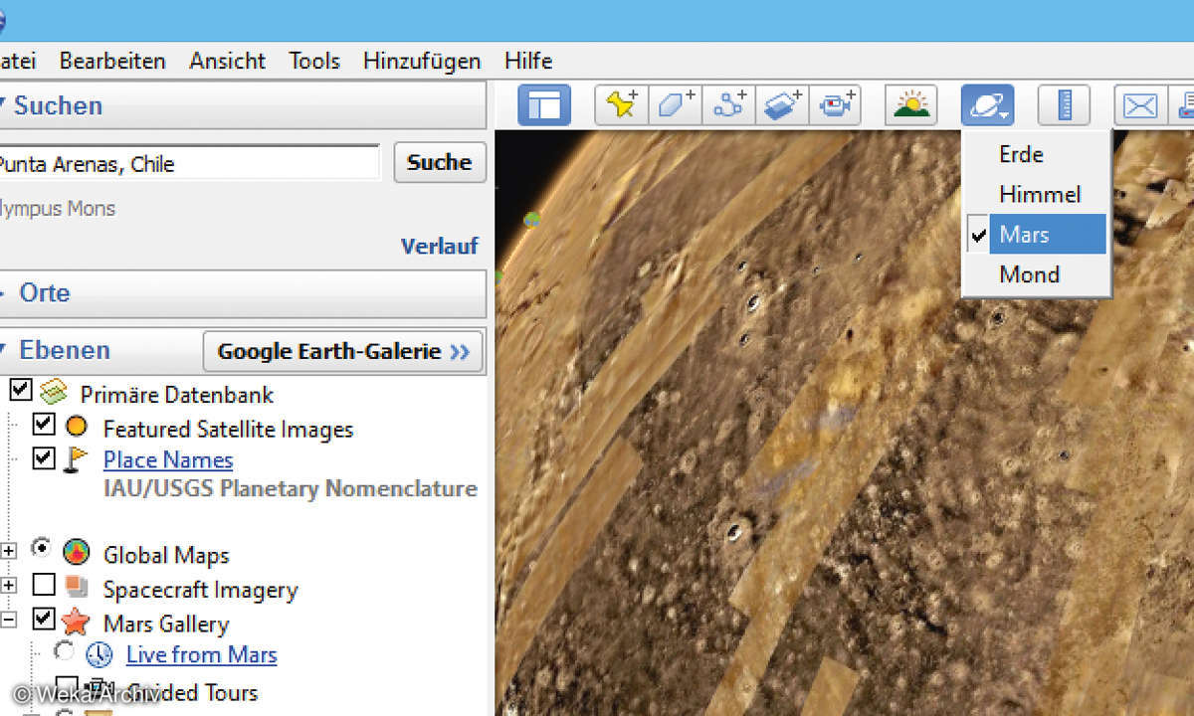1194x716 pixels.
Task: Click the Primäre Datenbank layers icon
Action: click(x=54, y=392)
